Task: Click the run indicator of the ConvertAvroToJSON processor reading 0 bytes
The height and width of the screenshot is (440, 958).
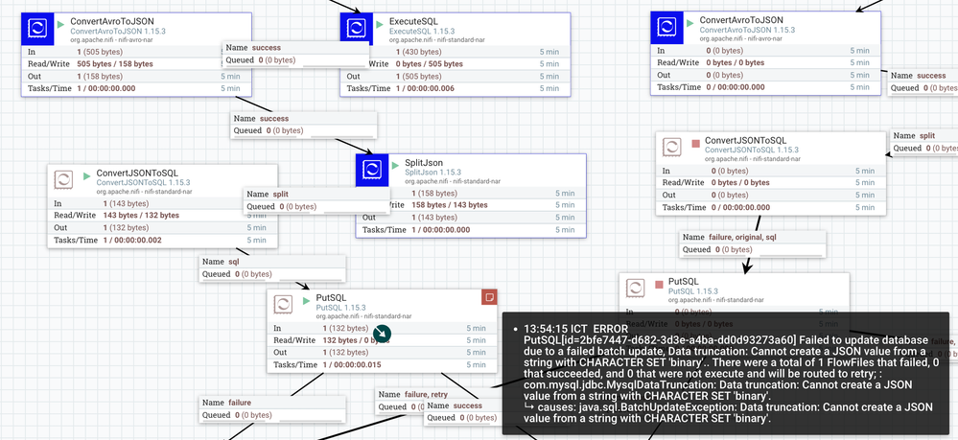Action: click(x=689, y=25)
